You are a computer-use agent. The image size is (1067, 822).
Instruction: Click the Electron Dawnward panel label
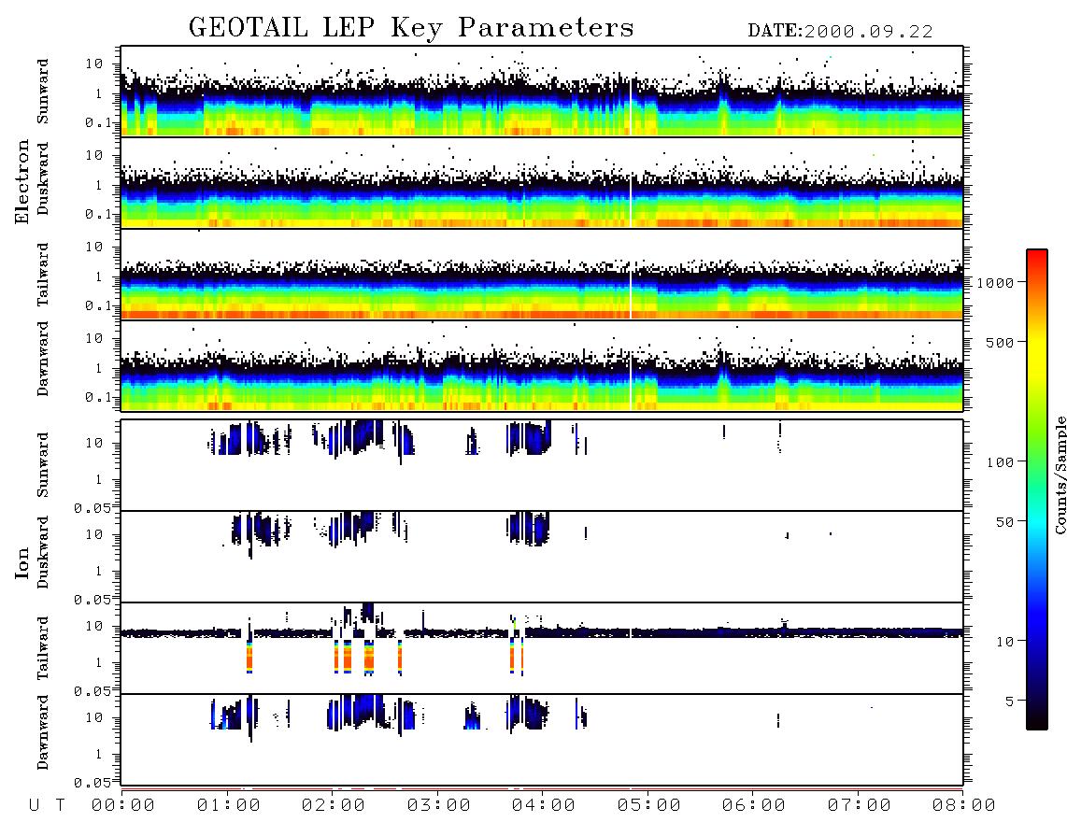coord(43,359)
